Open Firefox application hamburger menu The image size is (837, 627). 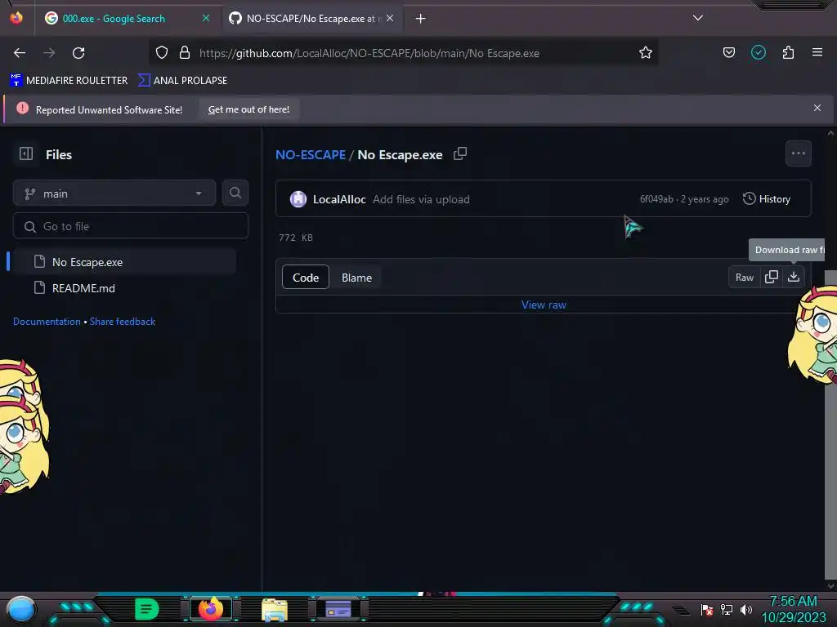click(x=817, y=52)
